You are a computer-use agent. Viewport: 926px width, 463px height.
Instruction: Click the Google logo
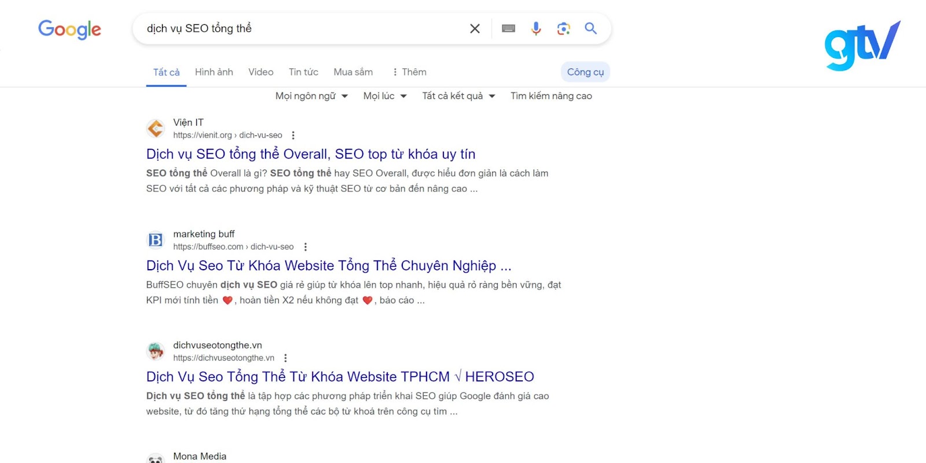point(69,30)
